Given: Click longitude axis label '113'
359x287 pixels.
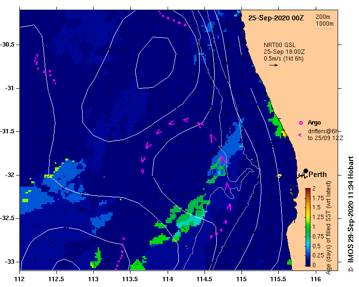Looking at the screenshot, I should (x=93, y=279).
